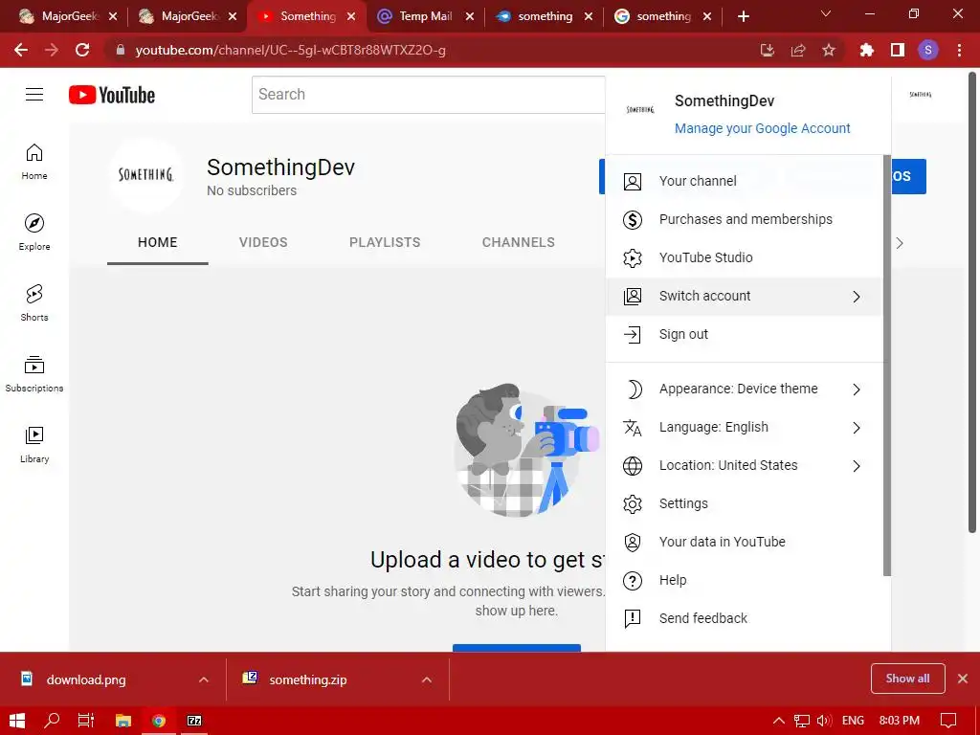Go to Home in the sidebar
980x735 pixels.
coord(34,162)
